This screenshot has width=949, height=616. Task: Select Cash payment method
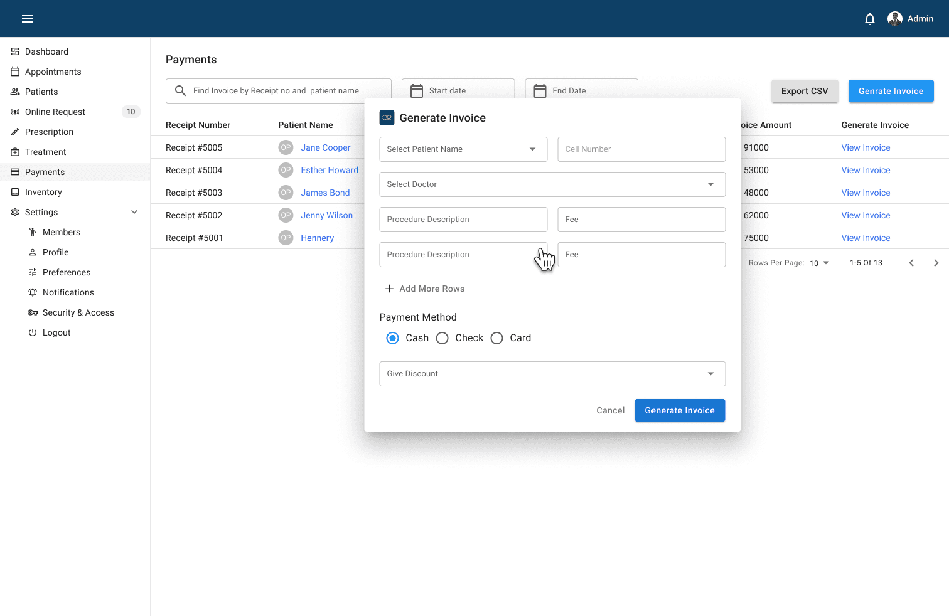point(393,338)
